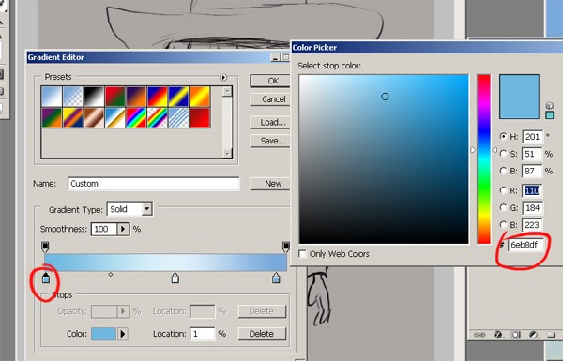Click the Load... button
Viewport: 563px width, 361px height.
point(269,123)
